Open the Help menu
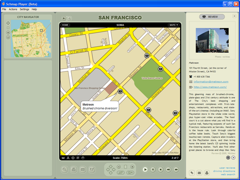Image resolution: width=240 pixels, height=180 pixels. pos(34,9)
